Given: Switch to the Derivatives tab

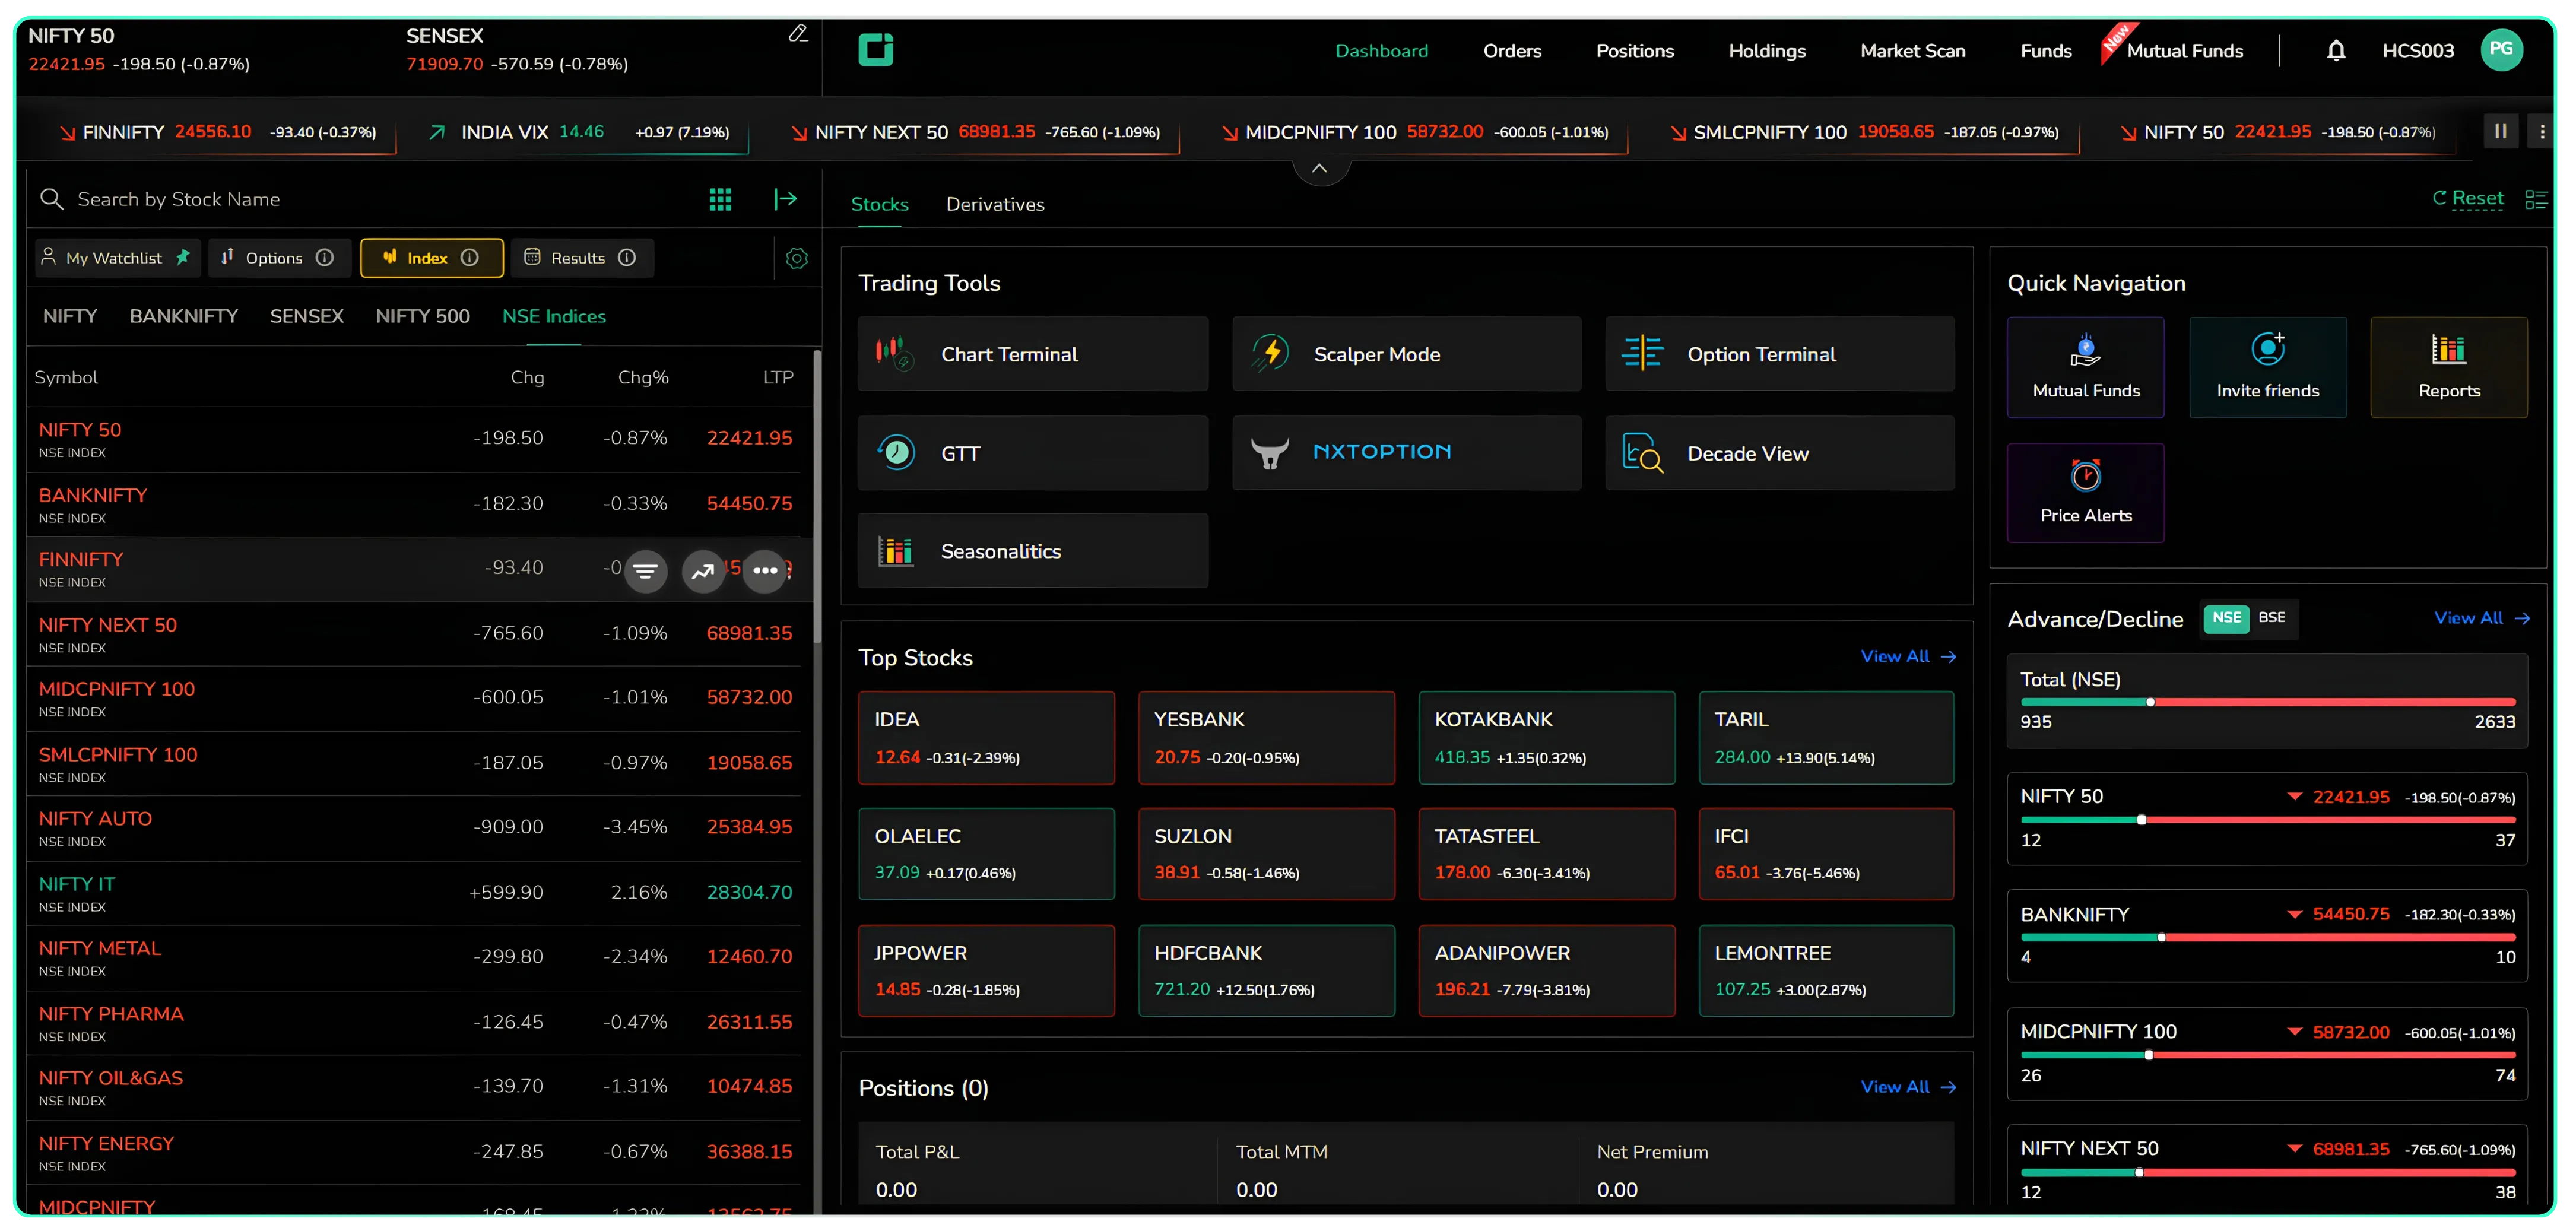Looking at the screenshot, I should tap(995, 204).
